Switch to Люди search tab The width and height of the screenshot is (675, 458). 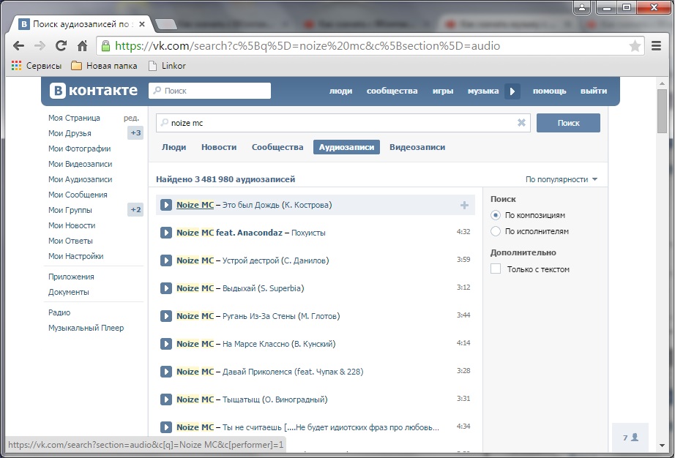point(174,147)
